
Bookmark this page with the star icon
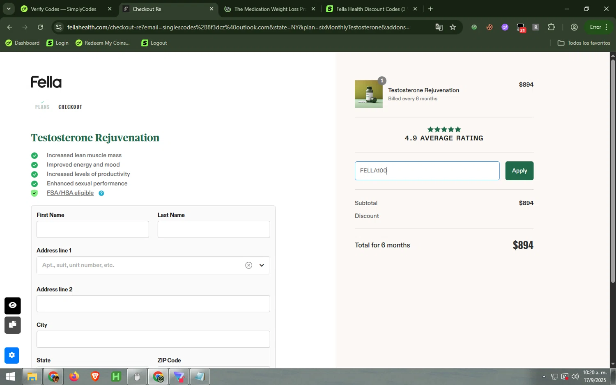tap(453, 27)
